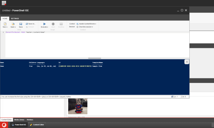Switch to the Media Library tab
Screen dimensions: 214x128
pyautogui.click(x=20, y=120)
